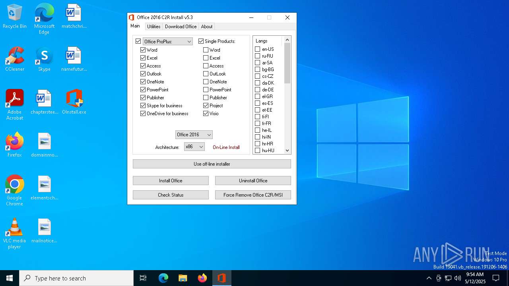Select the OInstall.exe desktop icon

coord(74,102)
